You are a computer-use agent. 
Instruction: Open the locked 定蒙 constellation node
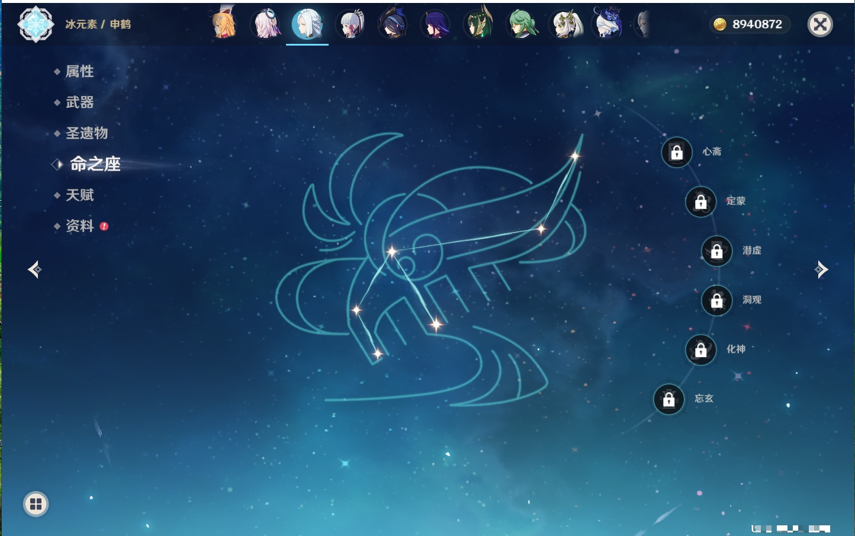click(x=700, y=201)
